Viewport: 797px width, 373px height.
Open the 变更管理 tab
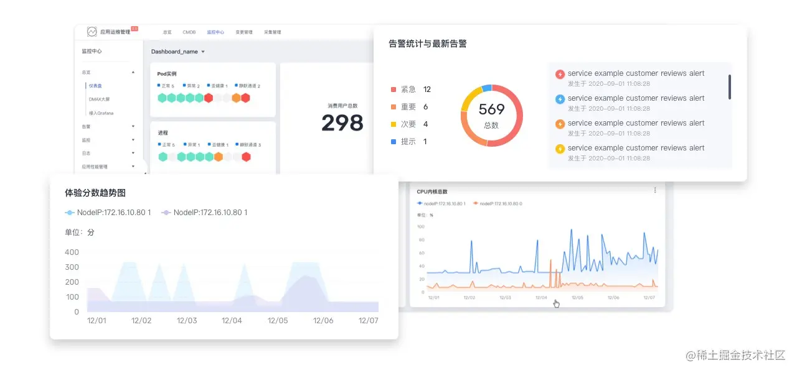tap(244, 32)
